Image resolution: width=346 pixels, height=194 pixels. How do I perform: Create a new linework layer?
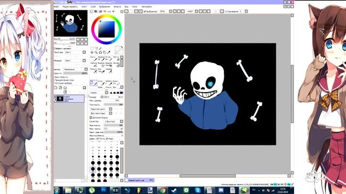[x=60, y=87]
